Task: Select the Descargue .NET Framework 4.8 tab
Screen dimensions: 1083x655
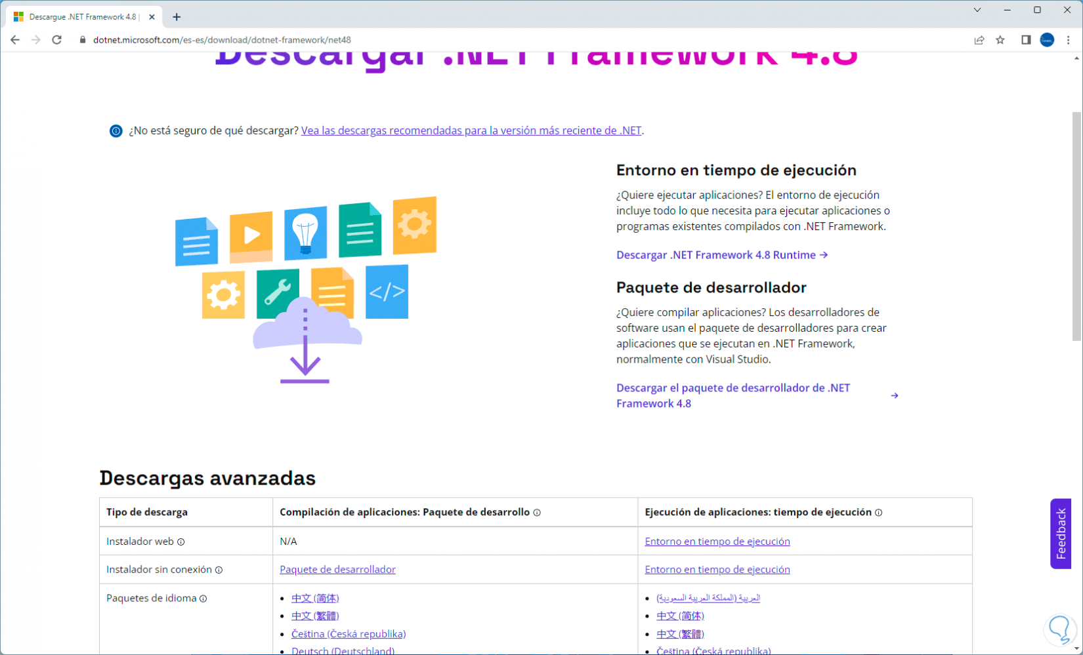Action: (83, 17)
